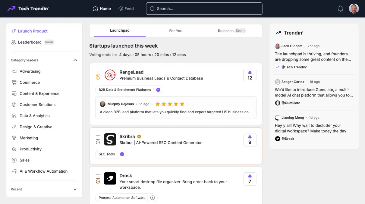
Task: Click the Drosk product logo
Action: pos(110,178)
